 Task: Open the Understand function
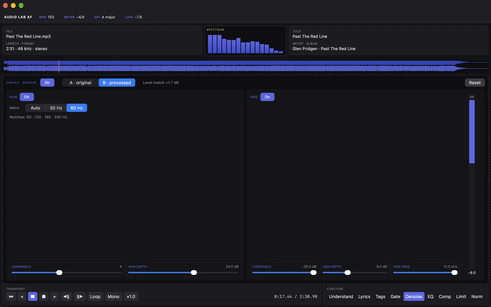341,296
